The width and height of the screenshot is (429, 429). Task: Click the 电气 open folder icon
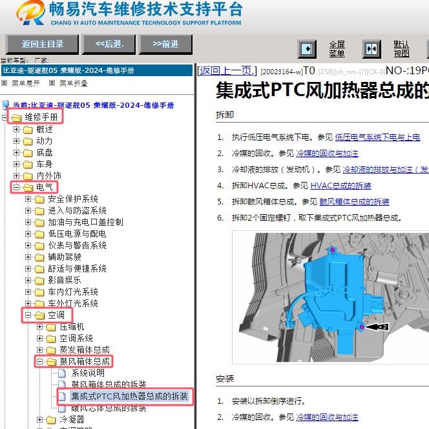point(28,188)
